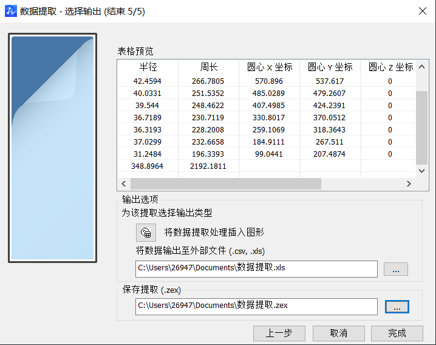Finish the wizard with the 完成 button
The width and height of the screenshot is (436, 345).
click(x=397, y=333)
